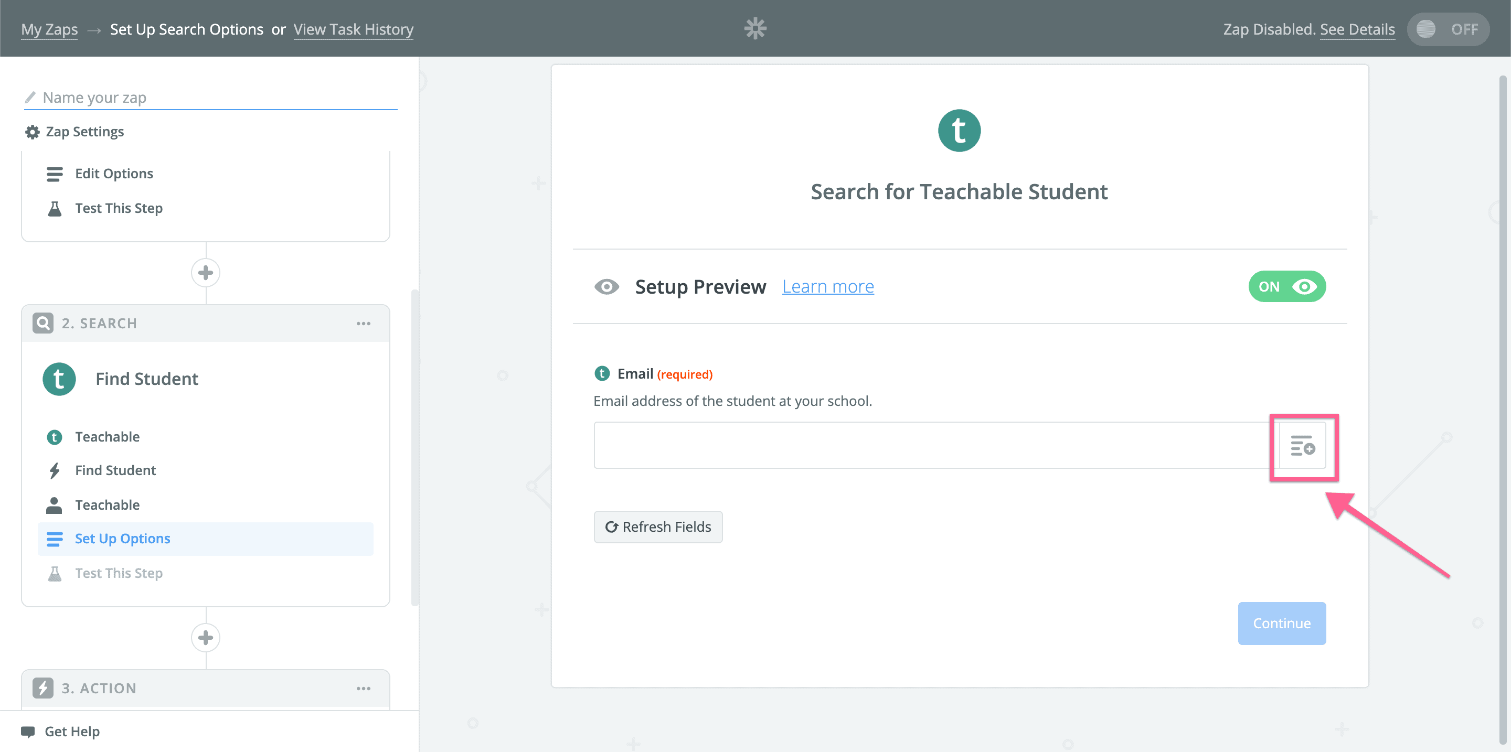
Task: Click the small Teachable icon next to Email label
Action: click(602, 373)
